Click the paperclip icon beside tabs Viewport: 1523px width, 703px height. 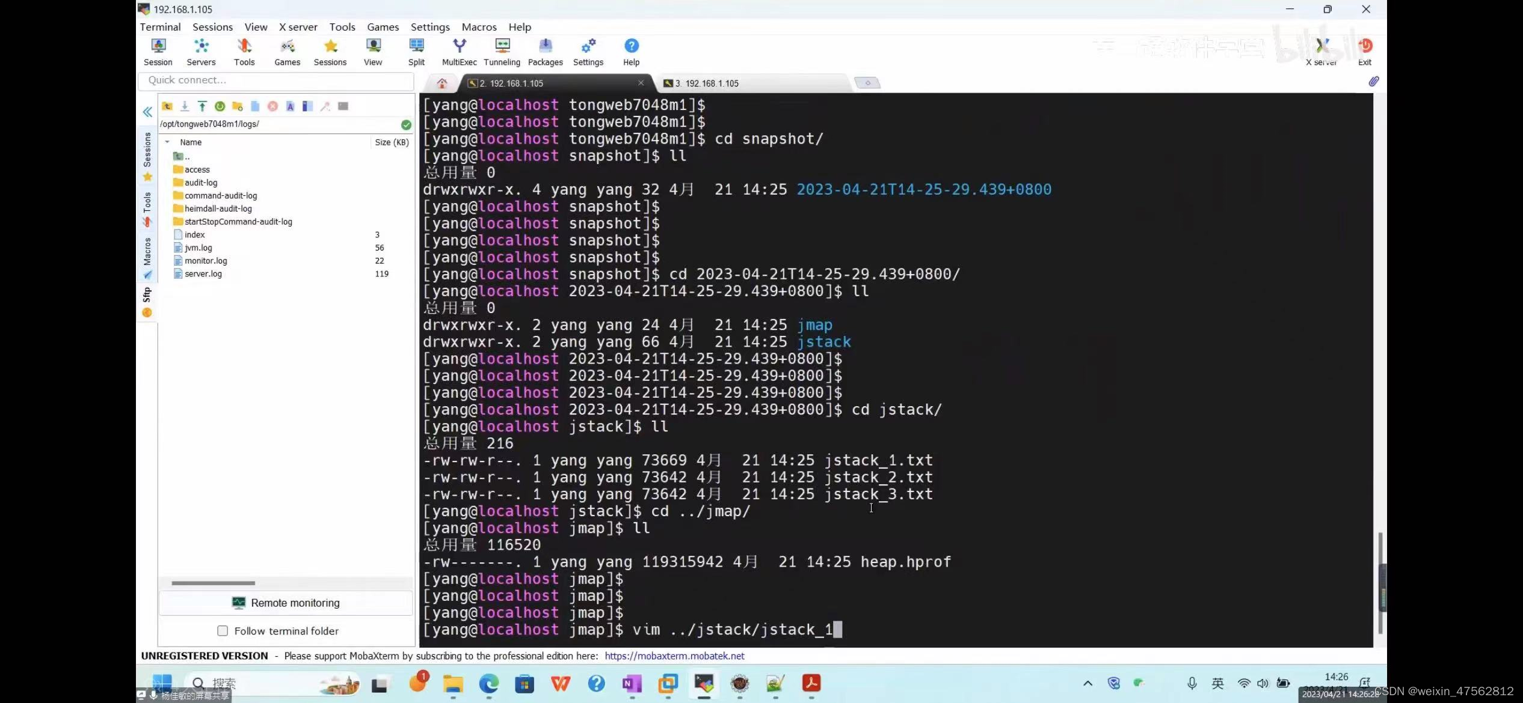[x=1373, y=82]
